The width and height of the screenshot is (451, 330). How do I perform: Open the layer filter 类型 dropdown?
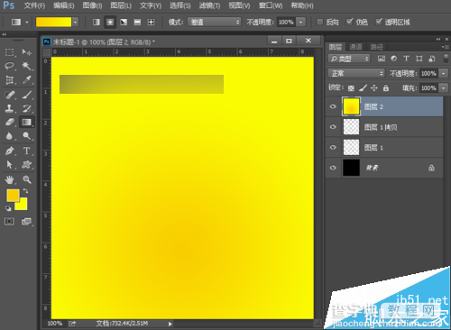(349, 59)
